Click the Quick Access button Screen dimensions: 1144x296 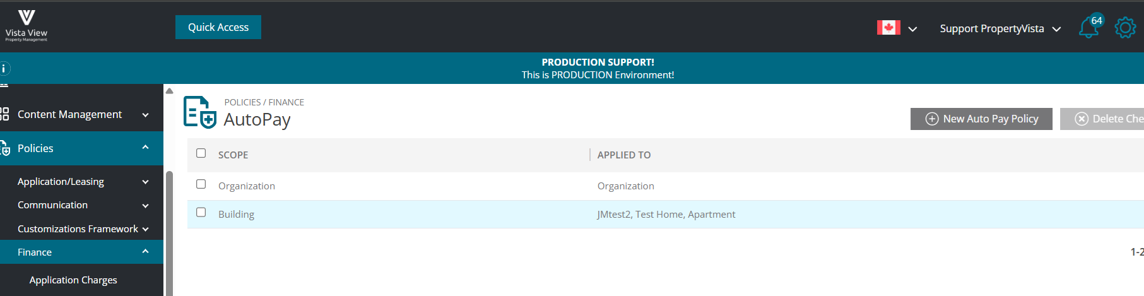[218, 27]
